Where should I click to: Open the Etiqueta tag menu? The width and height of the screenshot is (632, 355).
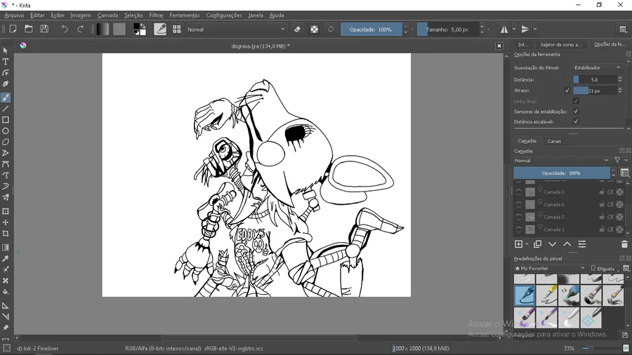click(x=604, y=268)
